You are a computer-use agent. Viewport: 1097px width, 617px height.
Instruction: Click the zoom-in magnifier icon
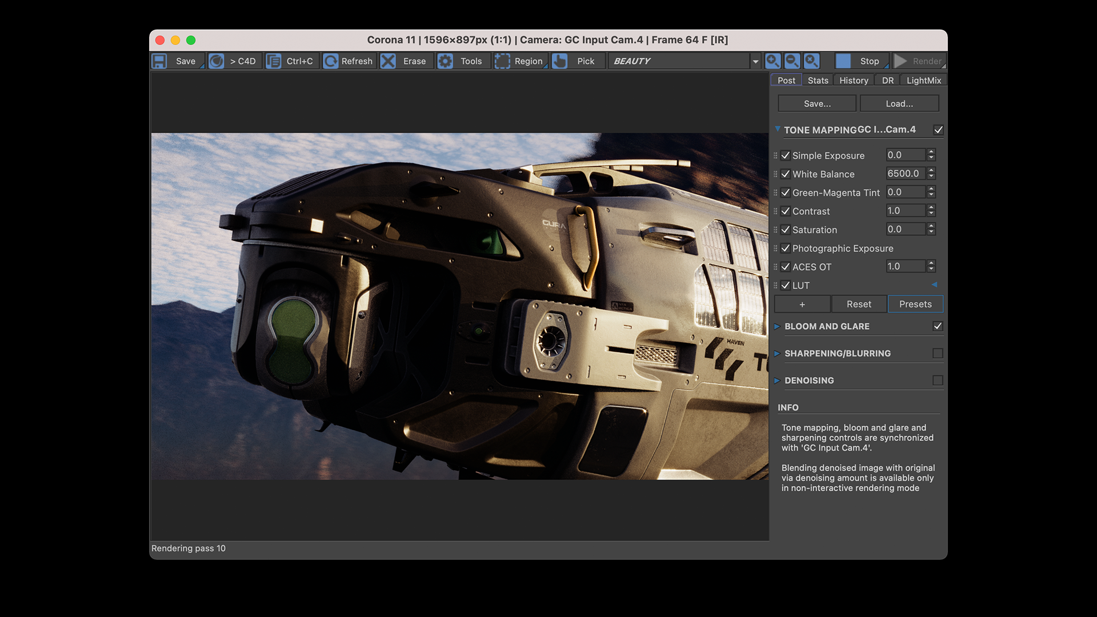coord(772,61)
